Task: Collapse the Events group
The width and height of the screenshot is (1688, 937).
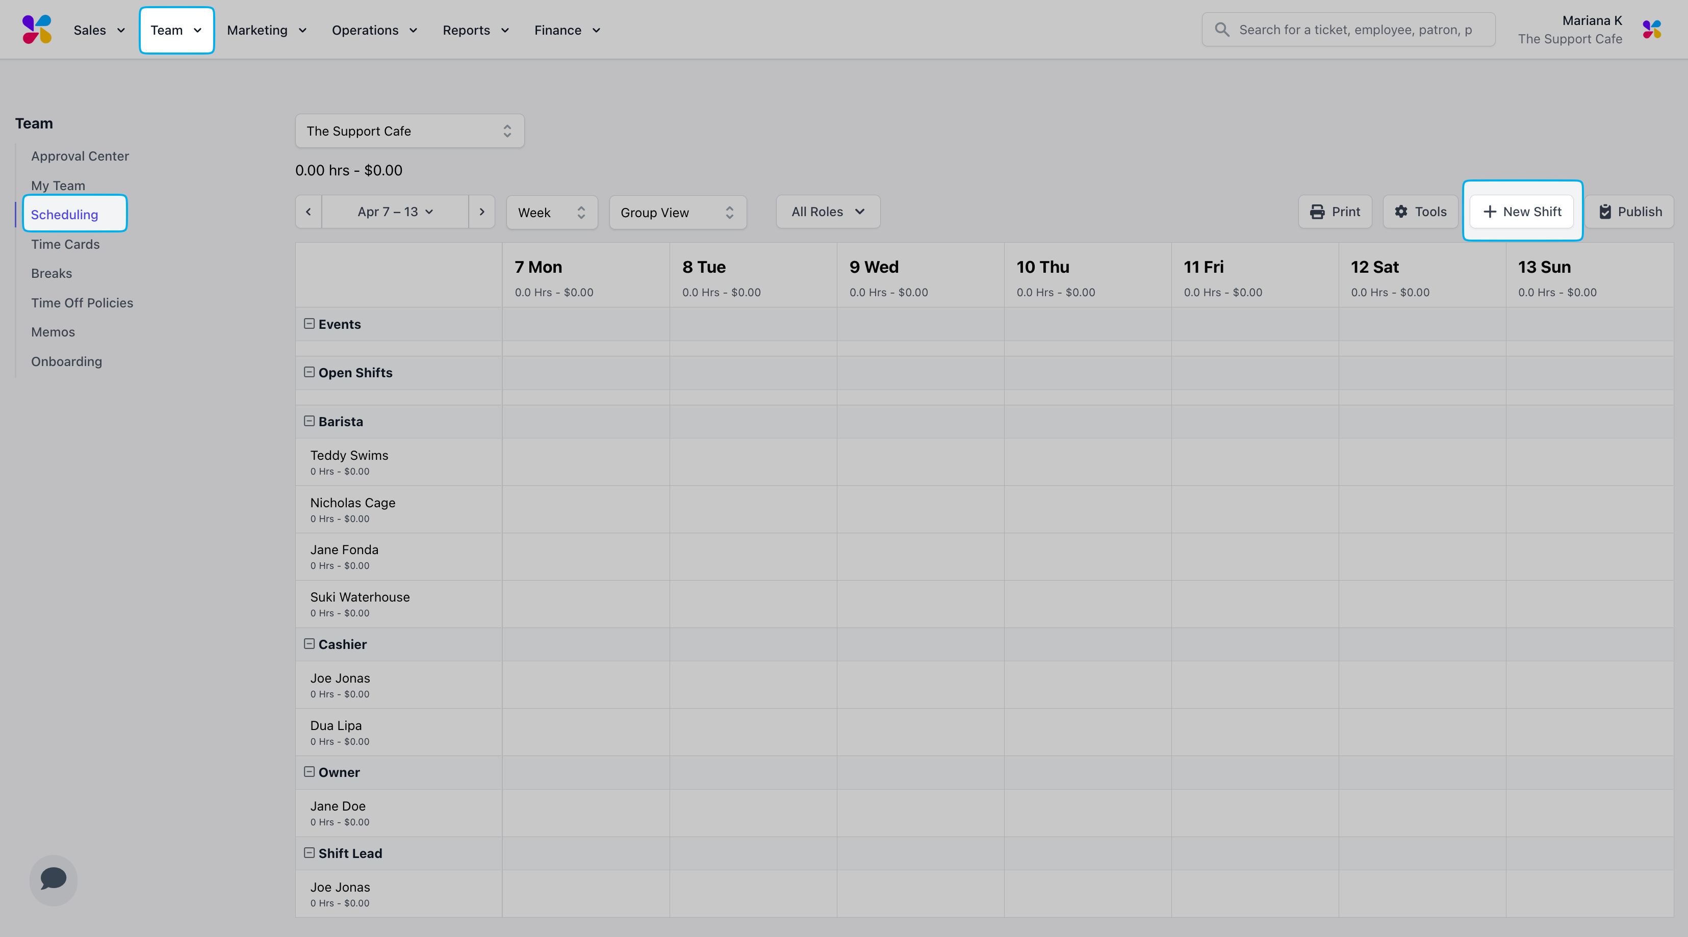Action: (x=309, y=324)
